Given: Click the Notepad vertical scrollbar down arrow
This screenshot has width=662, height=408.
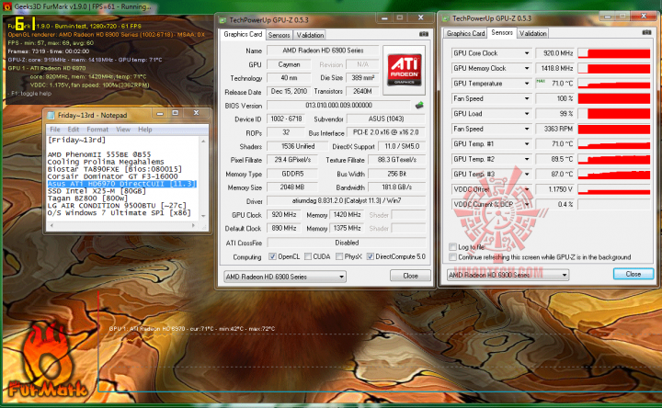Looking at the screenshot, I should tap(203, 216).
